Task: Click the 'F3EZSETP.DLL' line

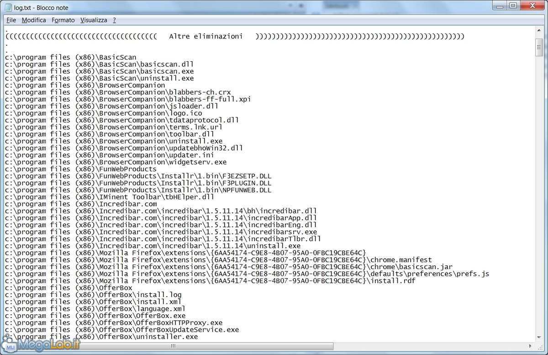Action: click(138, 176)
